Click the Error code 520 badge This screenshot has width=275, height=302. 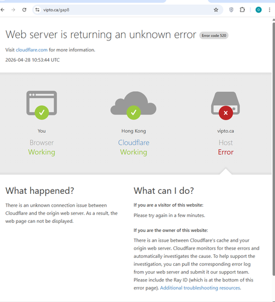(214, 36)
